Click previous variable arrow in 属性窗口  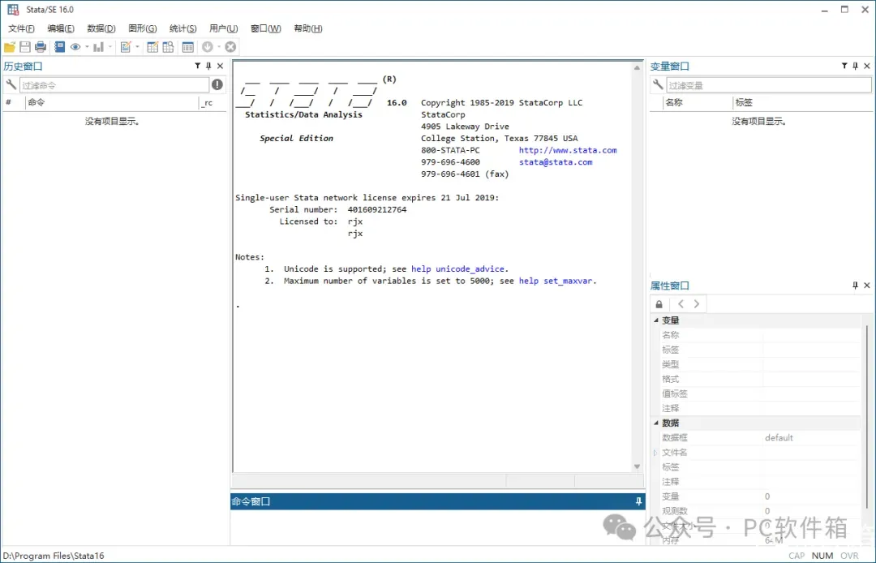(681, 304)
